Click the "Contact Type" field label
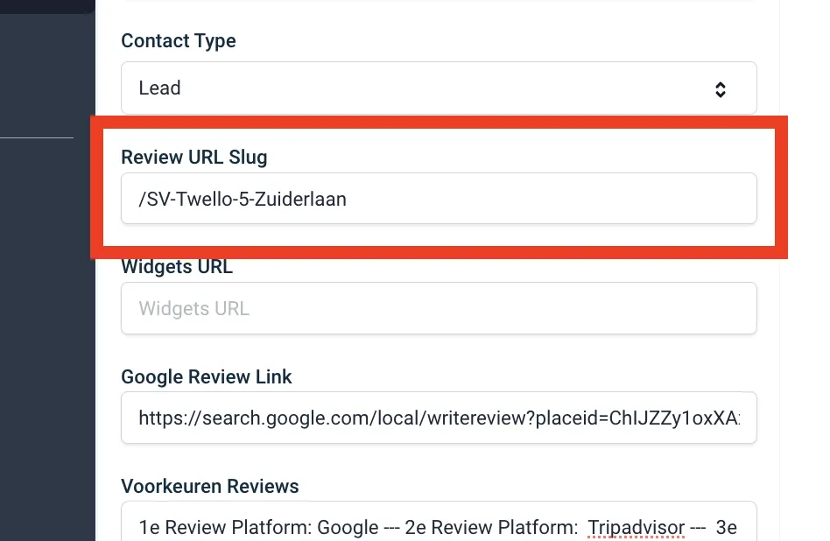The image size is (830, 541). (179, 41)
